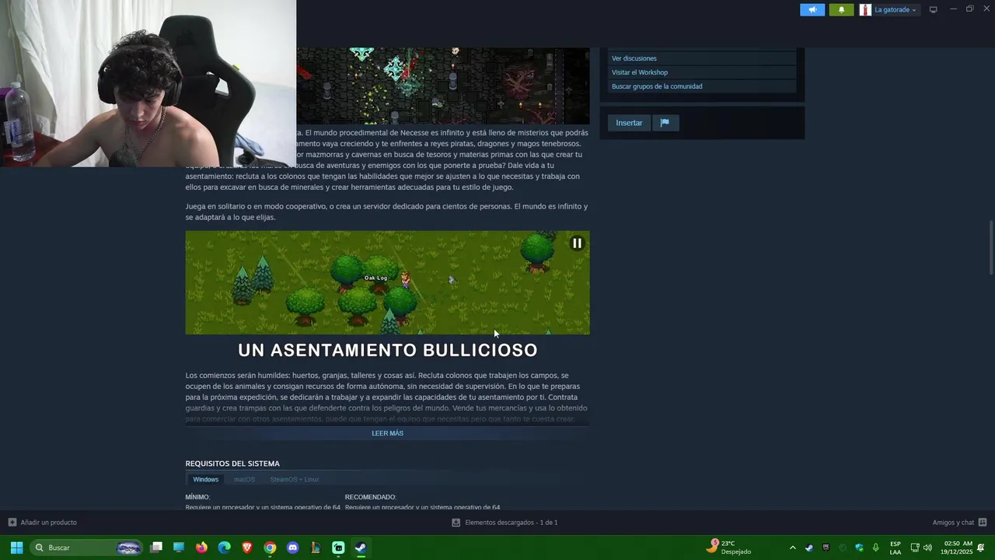995x560 pixels.
Task: Click the RECOMENDADO: label
Action: pos(370,497)
